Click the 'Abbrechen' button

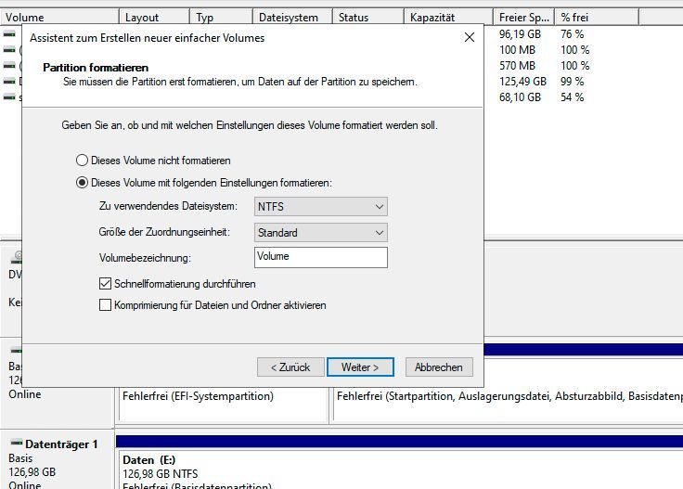click(439, 367)
